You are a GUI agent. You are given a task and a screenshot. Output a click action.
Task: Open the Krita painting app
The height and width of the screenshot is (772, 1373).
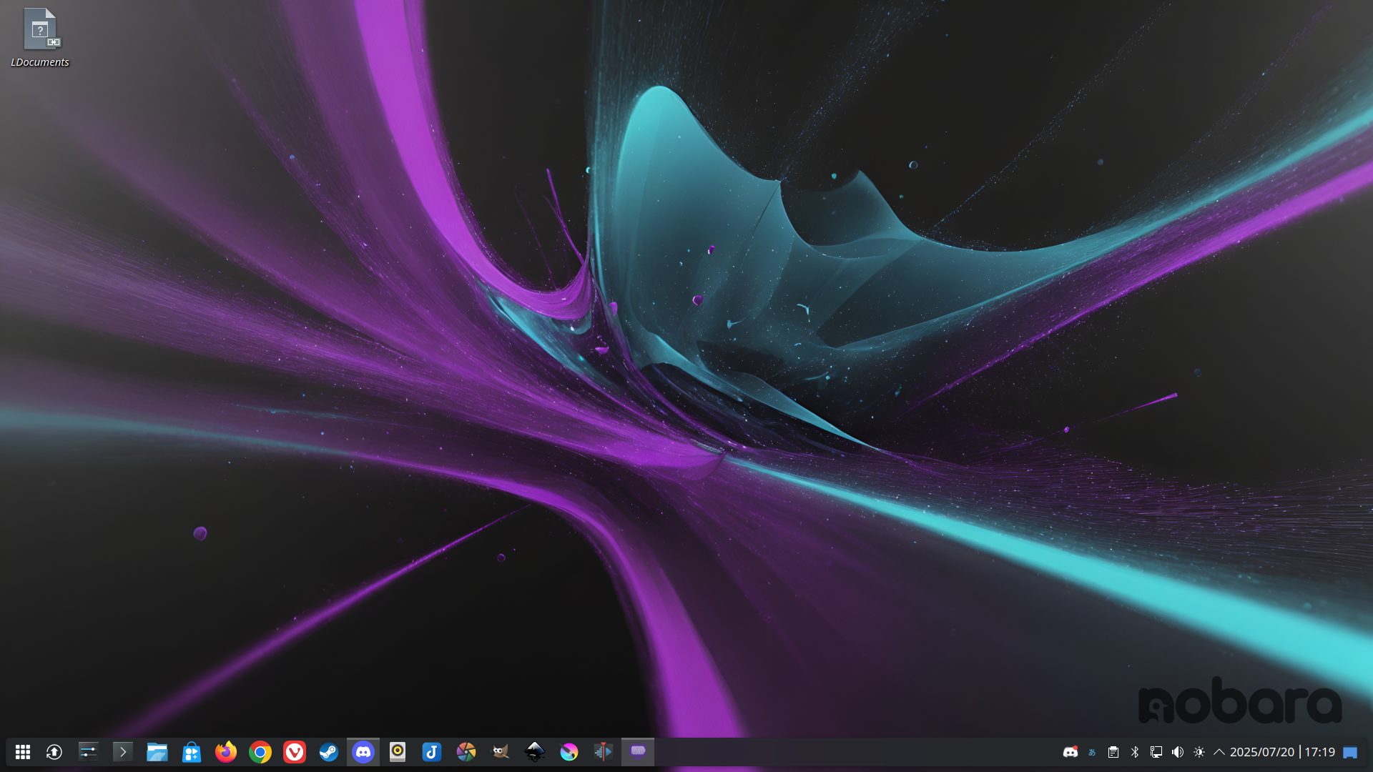[x=569, y=752]
